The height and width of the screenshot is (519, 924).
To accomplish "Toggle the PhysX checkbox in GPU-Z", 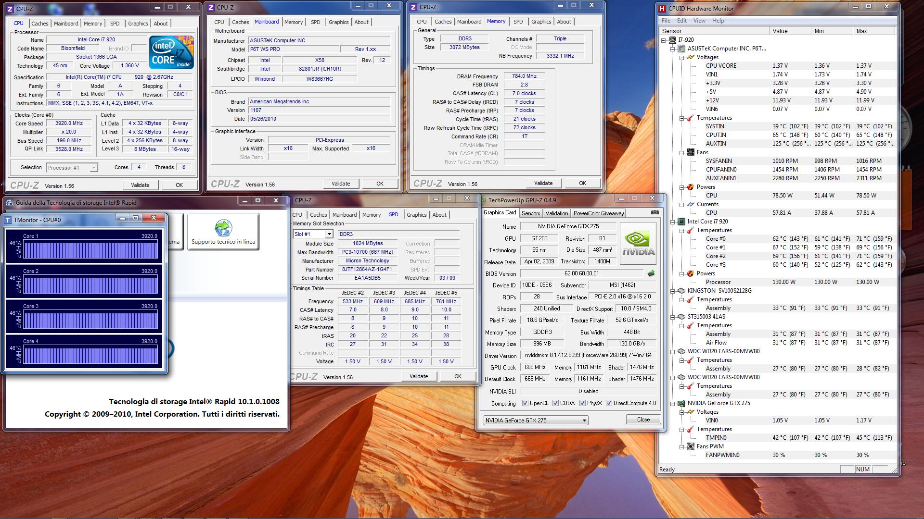I will pos(582,403).
